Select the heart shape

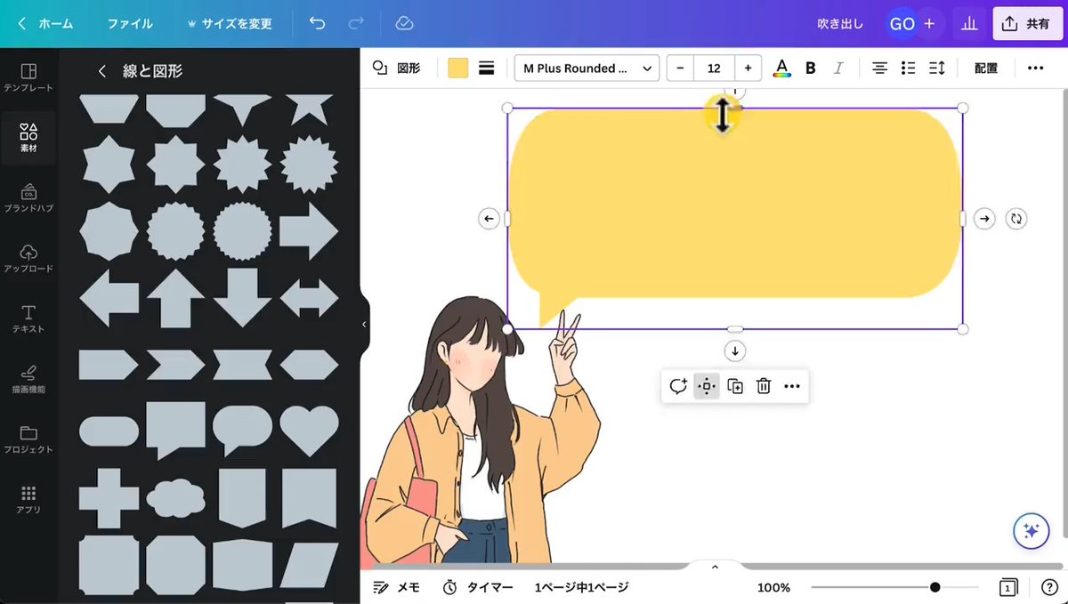(309, 431)
